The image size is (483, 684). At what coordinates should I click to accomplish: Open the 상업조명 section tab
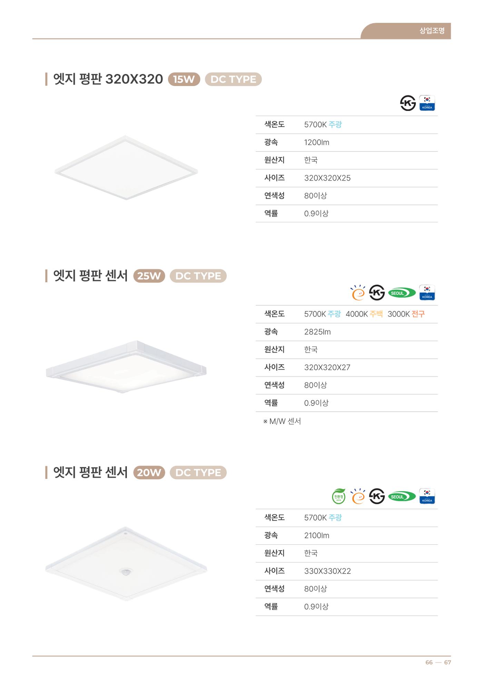pyautogui.click(x=432, y=31)
